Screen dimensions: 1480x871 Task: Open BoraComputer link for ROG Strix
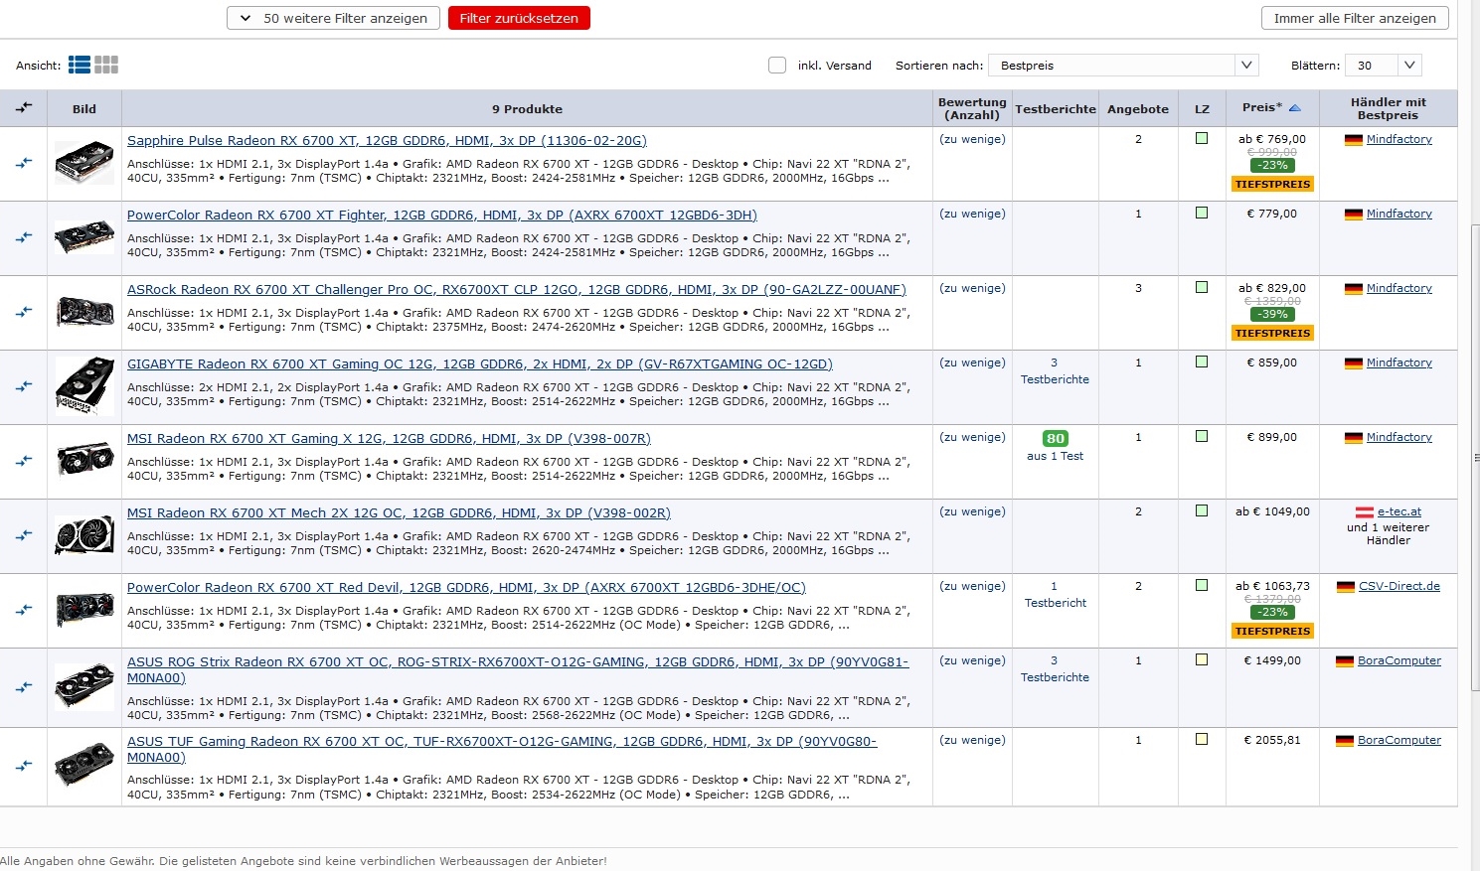(1399, 661)
